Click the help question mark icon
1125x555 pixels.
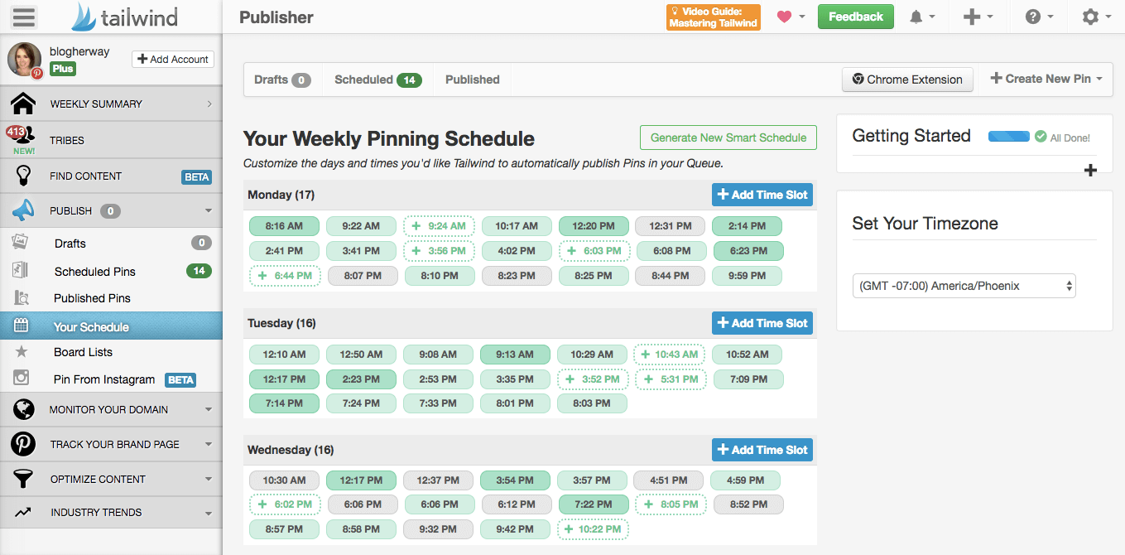click(1032, 17)
